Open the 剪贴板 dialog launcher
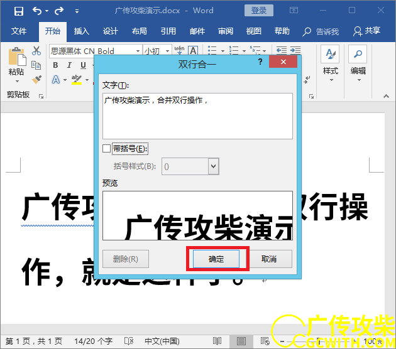 pyautogui.click(x=41, y=96)
